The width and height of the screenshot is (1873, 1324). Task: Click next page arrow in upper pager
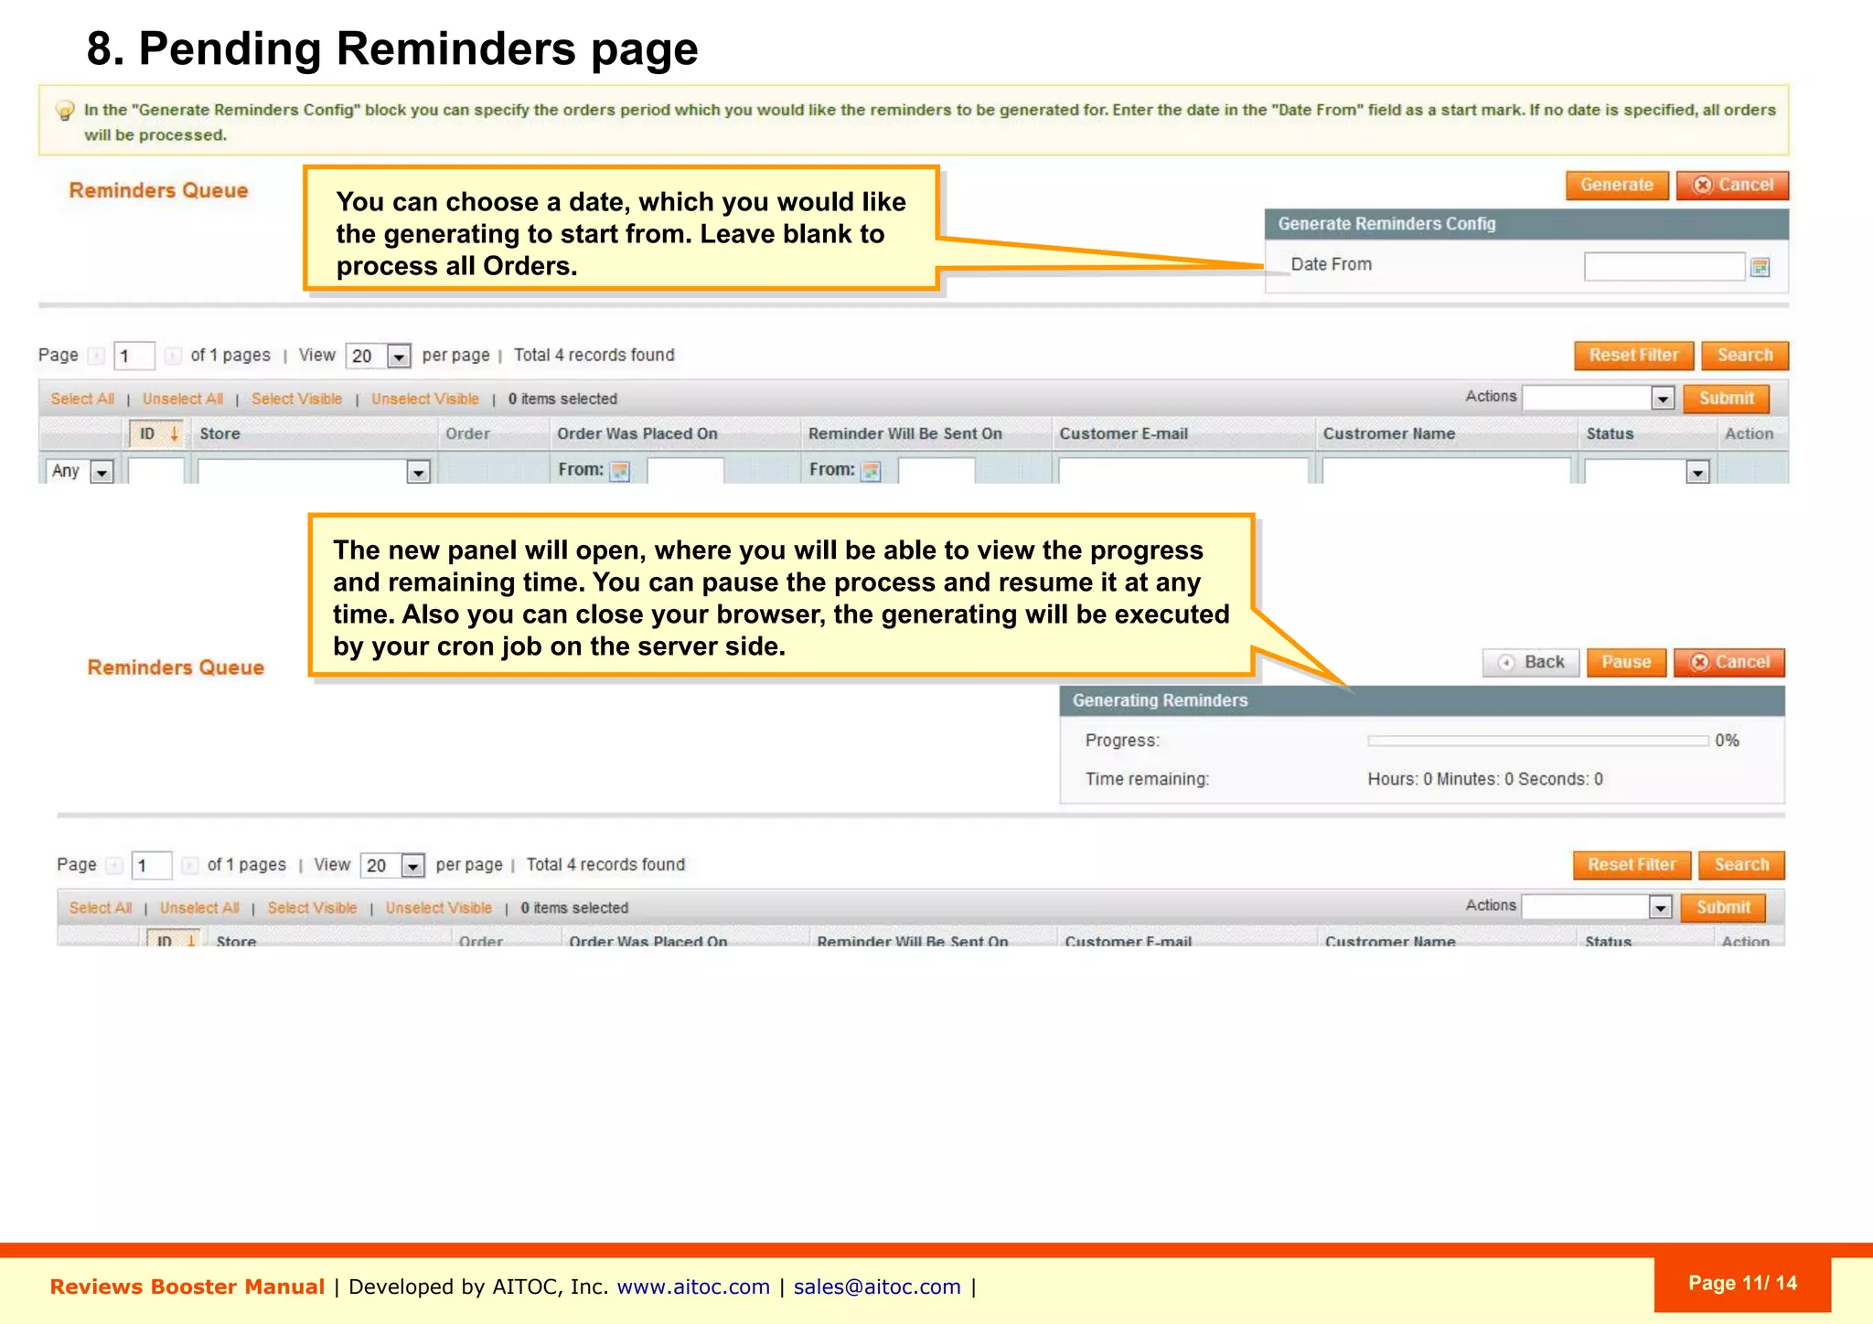pos(173,355)
